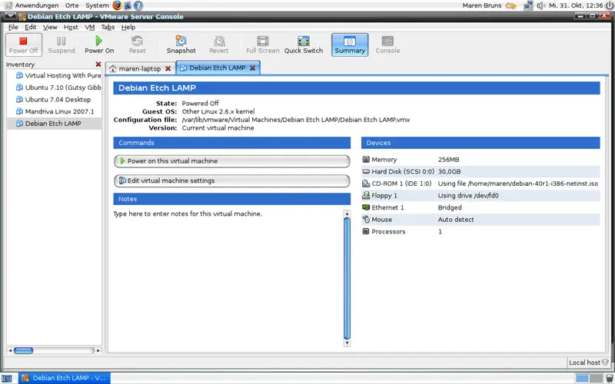Click the Reset toolbar icon
Viewport: 615px width, 384px height.
coord(138,45)
